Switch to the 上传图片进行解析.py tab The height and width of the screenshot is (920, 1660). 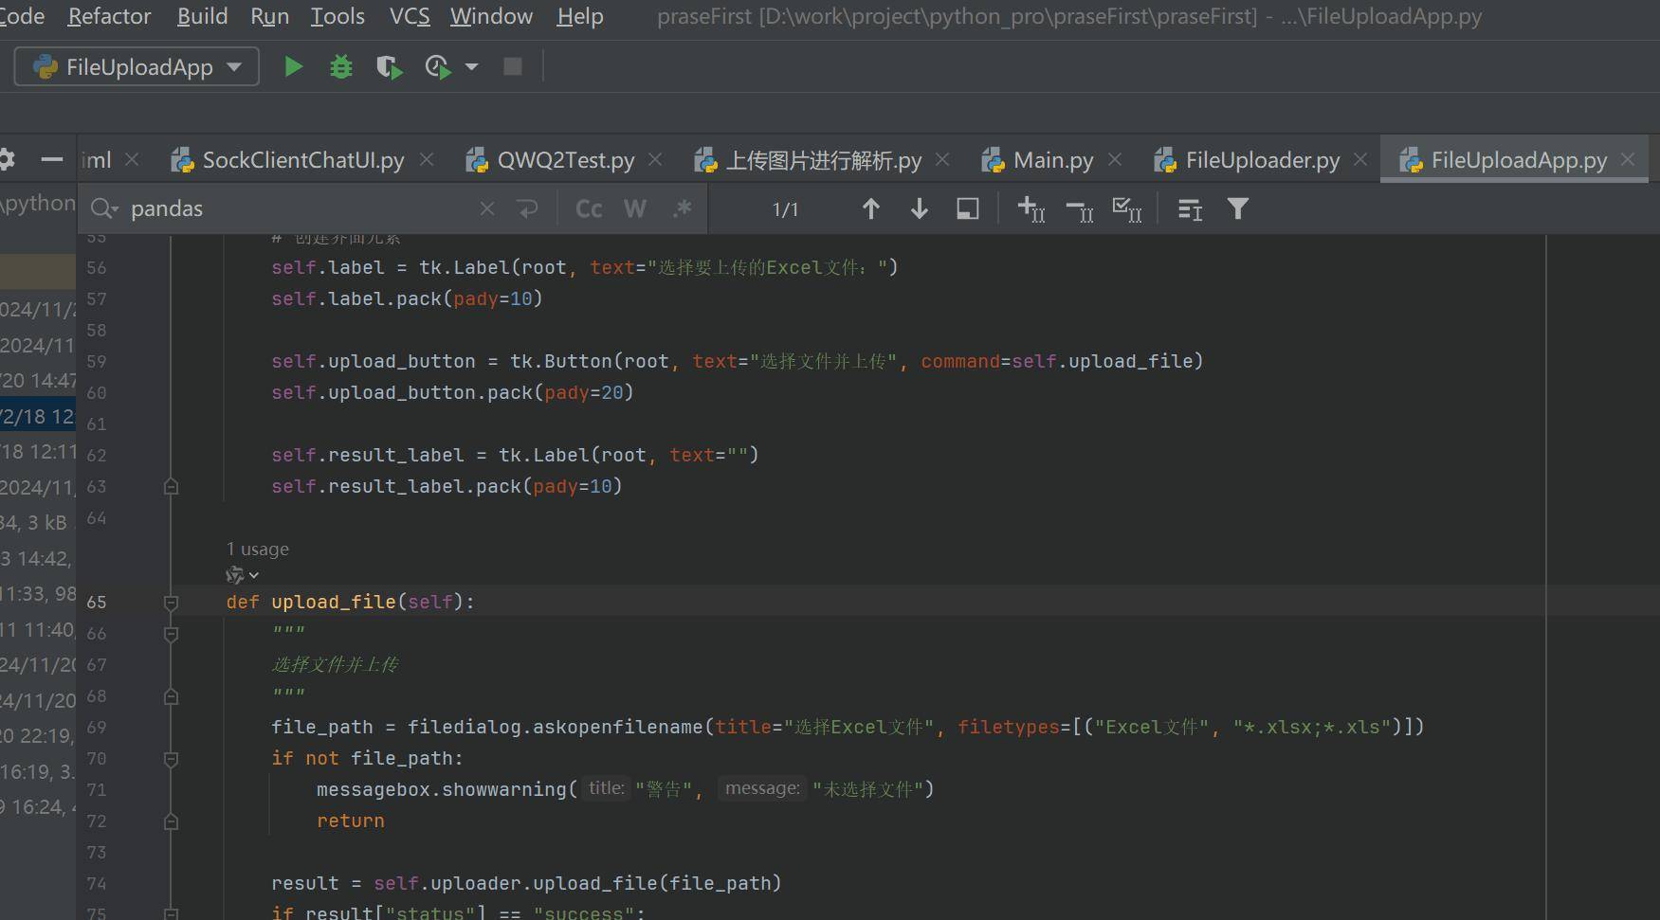pos(823,160)
